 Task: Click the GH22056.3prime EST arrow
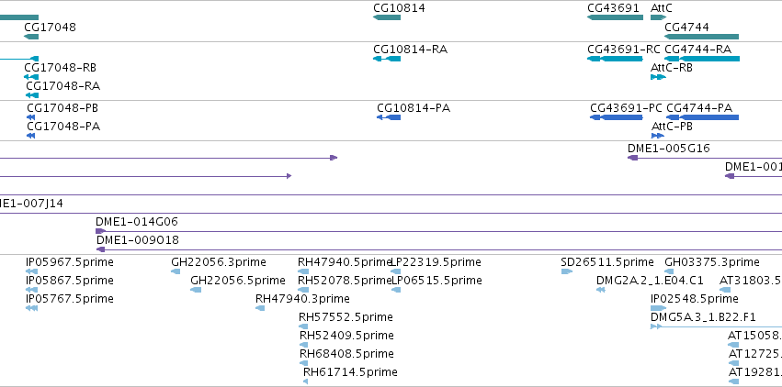click(x=176, y=271)
